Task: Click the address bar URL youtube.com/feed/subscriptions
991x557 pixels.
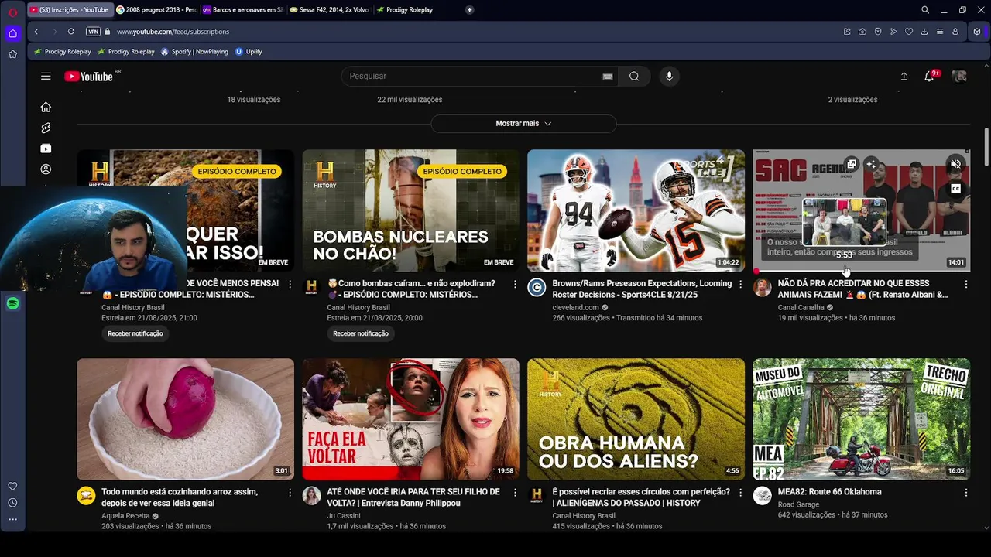Action: [x=173, y=32]
